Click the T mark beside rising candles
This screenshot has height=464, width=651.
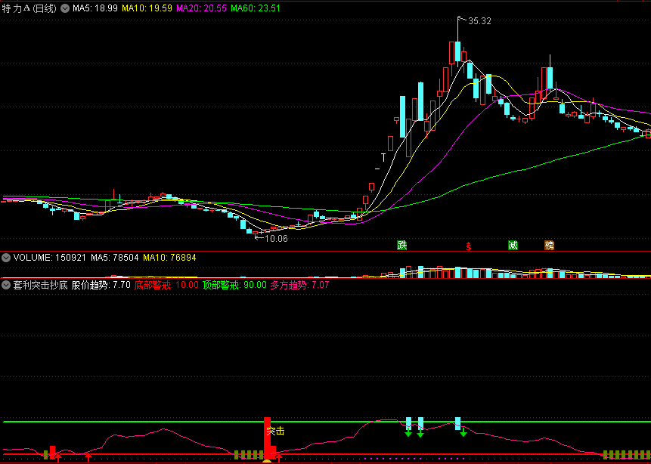[x=383, y=157]
